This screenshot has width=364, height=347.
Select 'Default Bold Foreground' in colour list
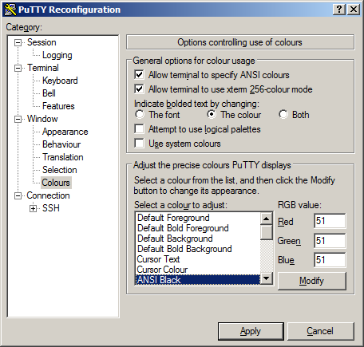pyautogui.click(x=198, y=228)
